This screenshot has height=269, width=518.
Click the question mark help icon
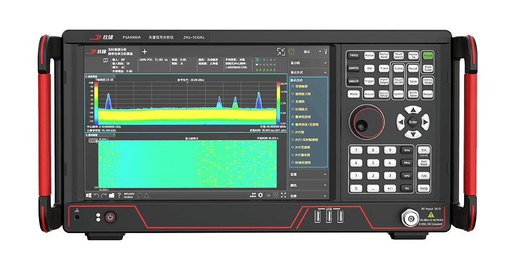pyautogui.click(x=119, y=196)
